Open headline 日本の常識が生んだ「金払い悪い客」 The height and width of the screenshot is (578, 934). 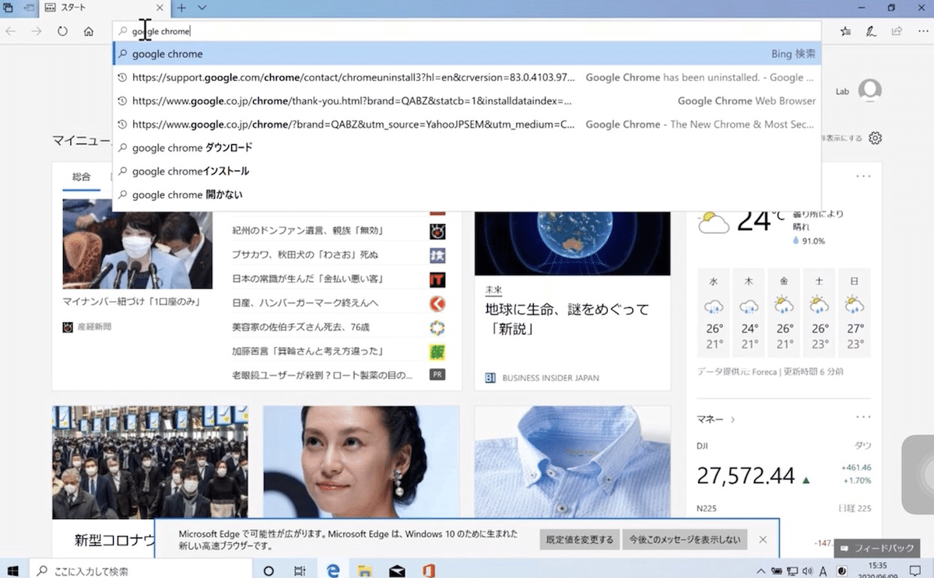(308, 278)
